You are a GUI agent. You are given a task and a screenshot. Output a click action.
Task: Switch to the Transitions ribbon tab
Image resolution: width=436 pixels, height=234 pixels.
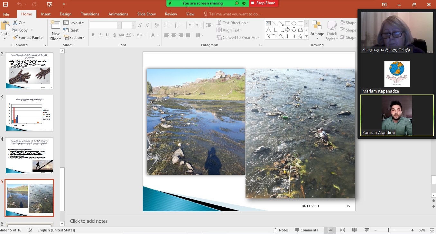point(90,14)
